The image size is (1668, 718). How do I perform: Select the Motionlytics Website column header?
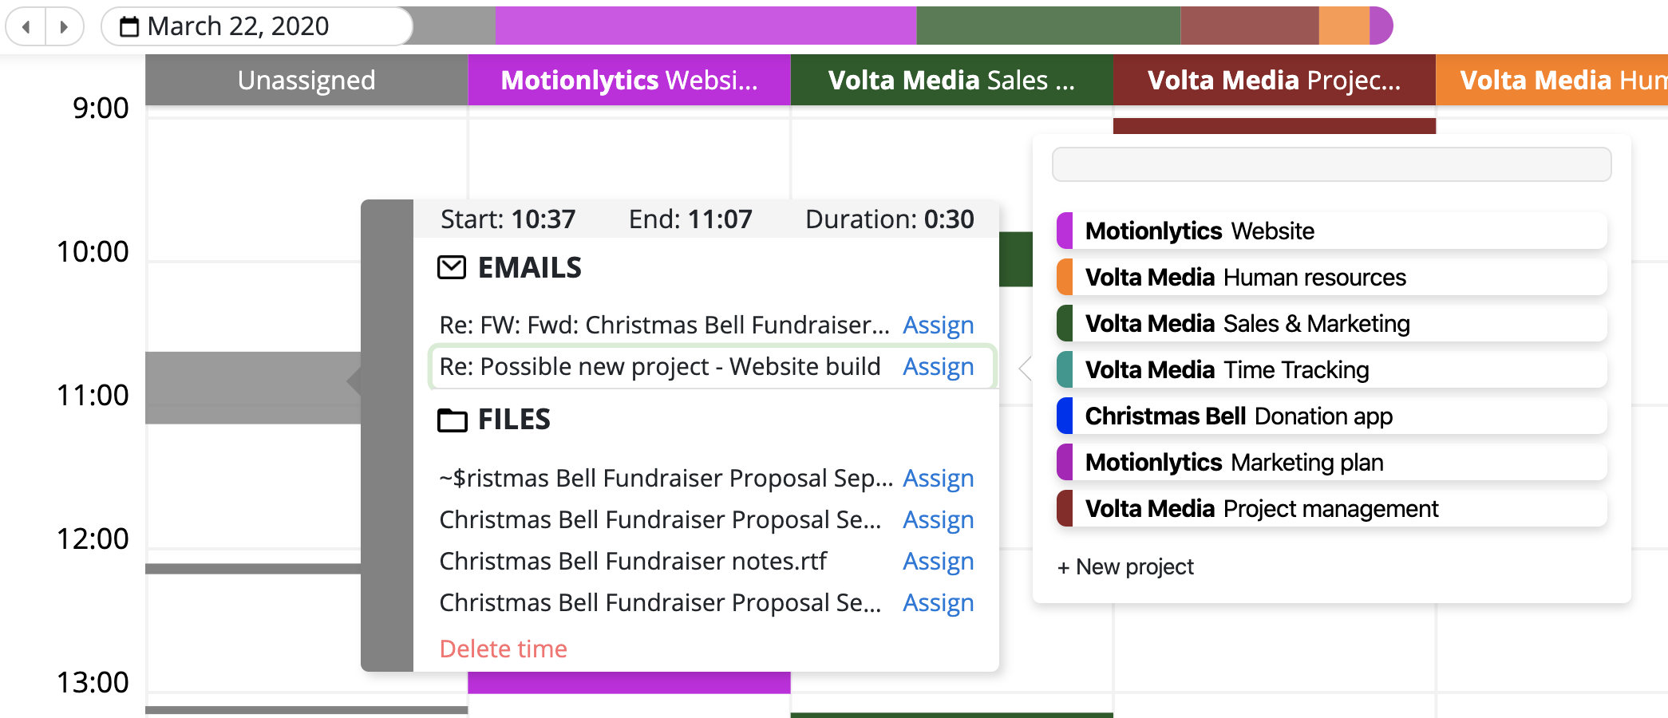point(629,80)
